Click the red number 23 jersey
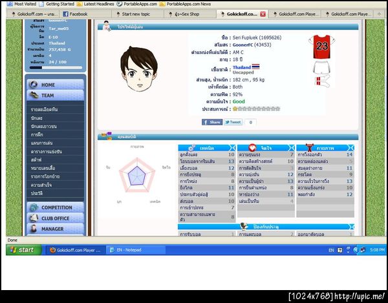Screen dimensions: 388x303 321,47
